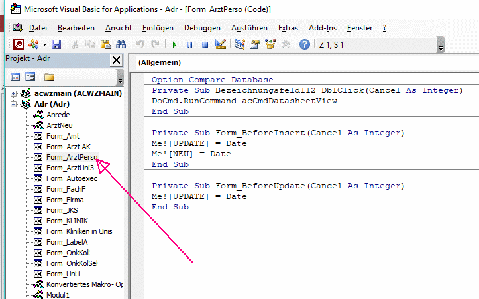
Task: Redo the last edit
Action: [155, 44]
